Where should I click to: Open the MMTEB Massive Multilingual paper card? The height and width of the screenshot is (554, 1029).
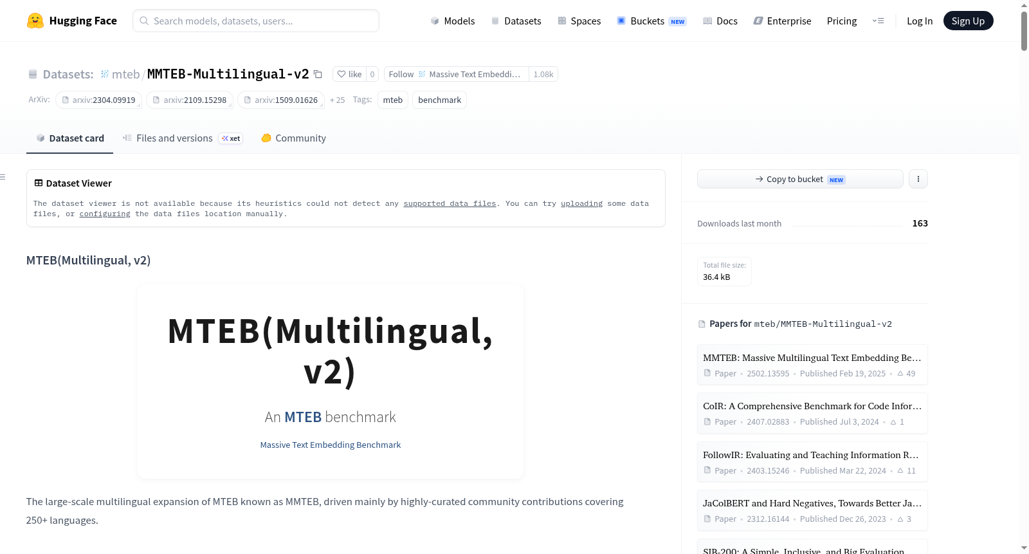(x=812, y=365)
